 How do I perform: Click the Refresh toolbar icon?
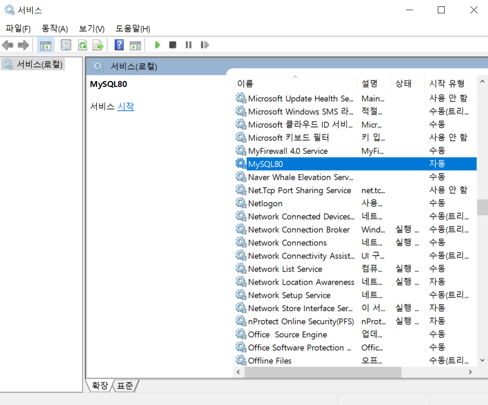click(x=82, y=45)
